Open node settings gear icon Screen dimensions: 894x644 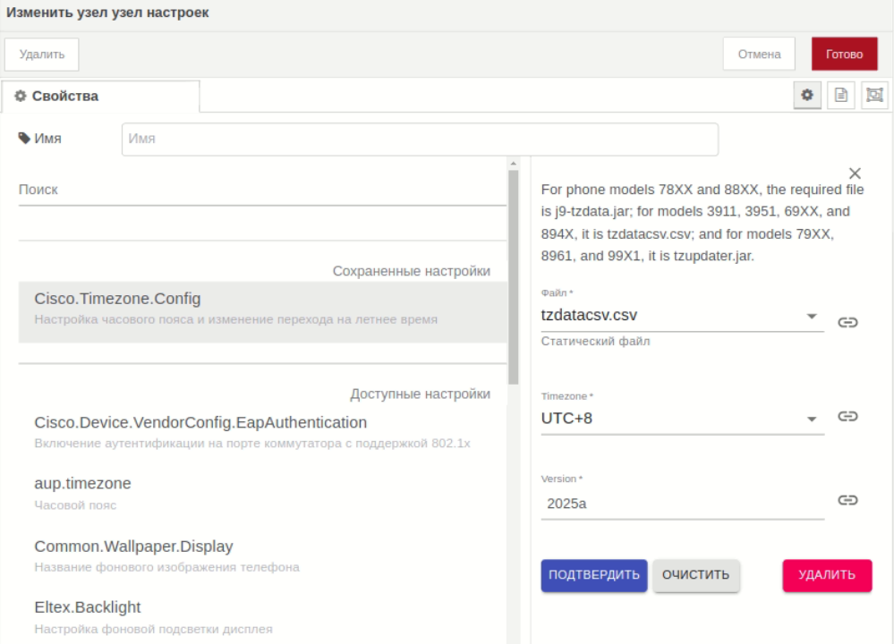(807, 95)
